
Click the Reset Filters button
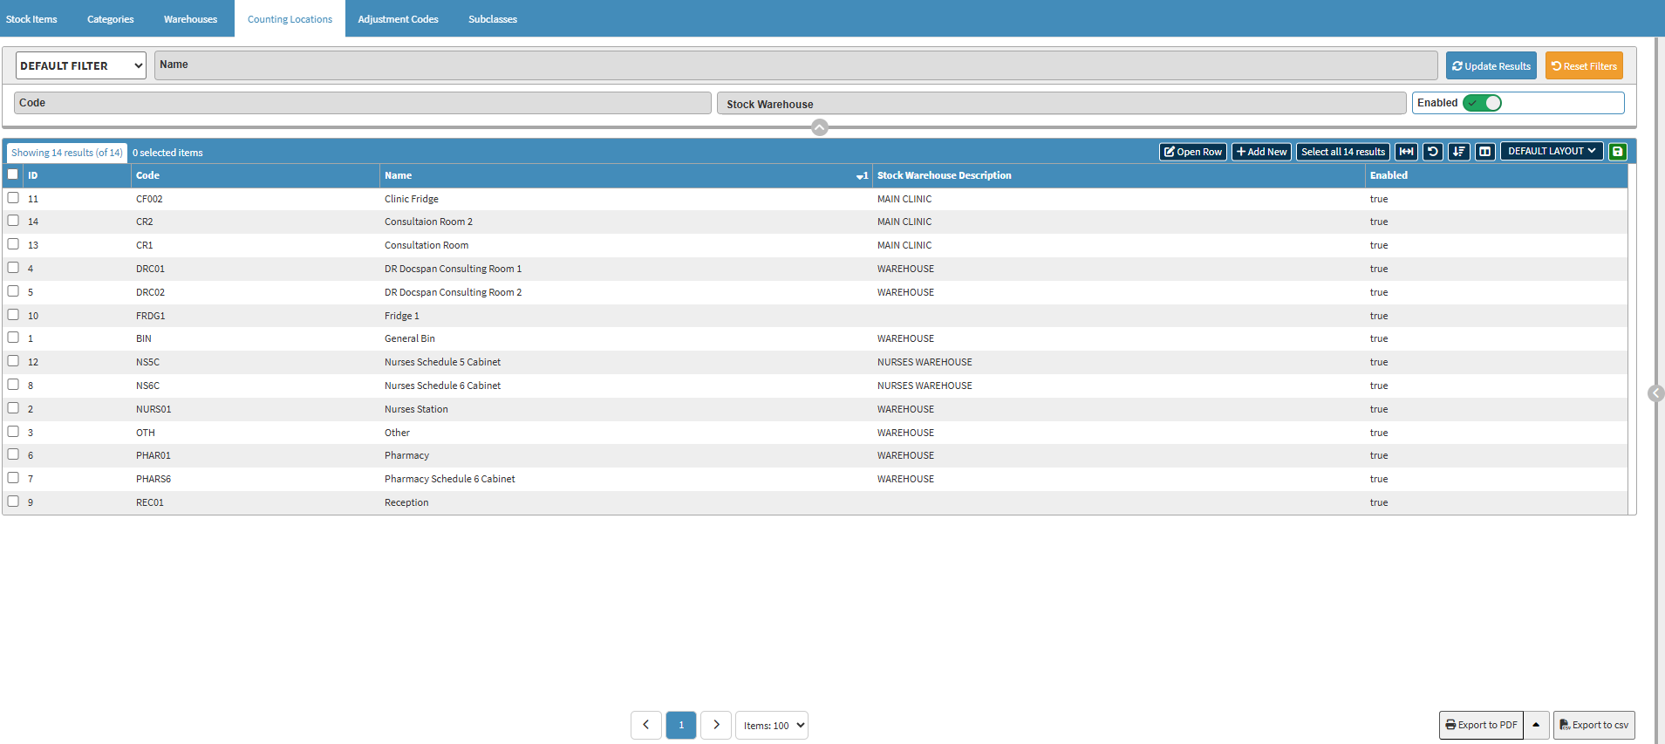coord(1584,65)
